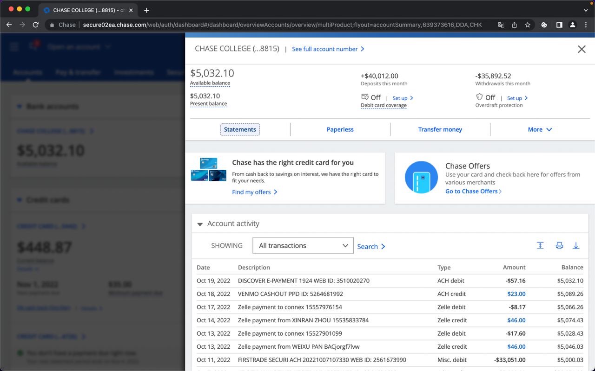Open the Chrome share icon in address bar
The width and height of the screenshot is (595, 371).
pyautogui.click(x=515, y=25)
